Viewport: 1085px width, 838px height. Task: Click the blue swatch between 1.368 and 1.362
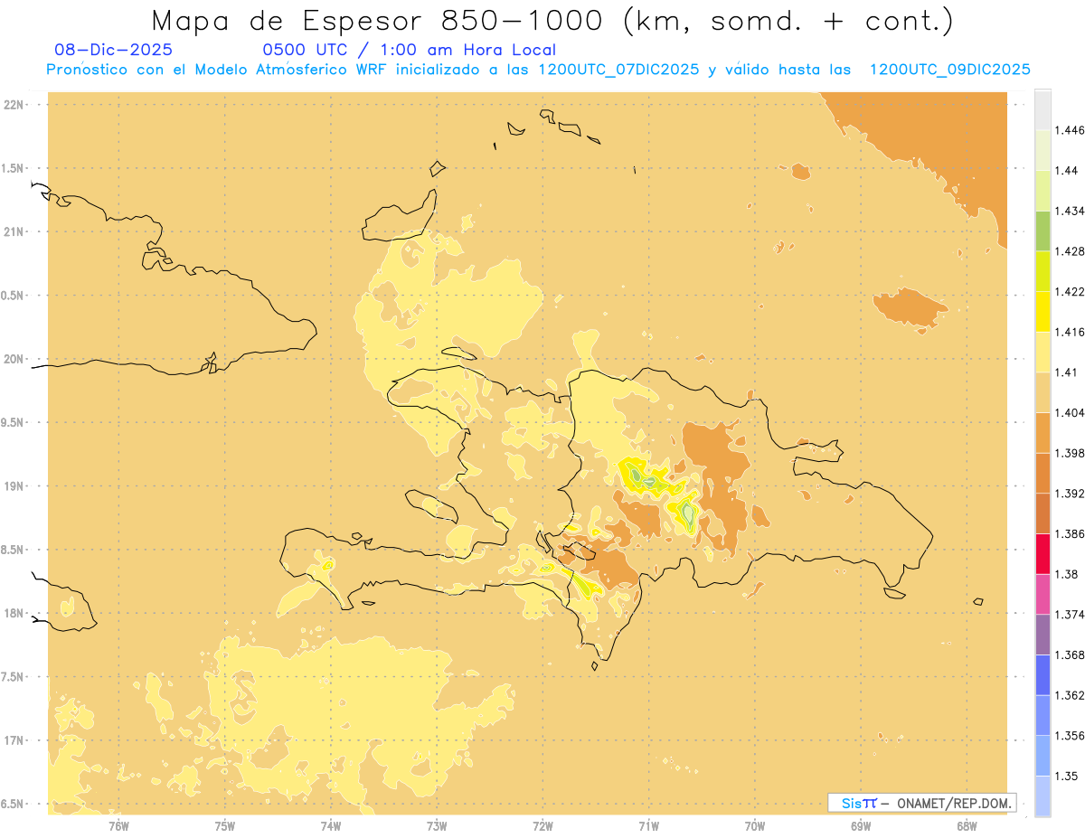(1043, 674)
